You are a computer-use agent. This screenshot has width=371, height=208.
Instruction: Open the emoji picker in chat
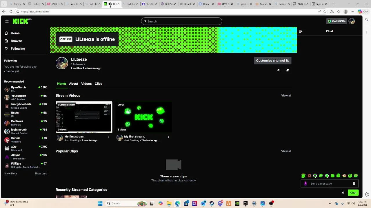click(x=354, y=184)
